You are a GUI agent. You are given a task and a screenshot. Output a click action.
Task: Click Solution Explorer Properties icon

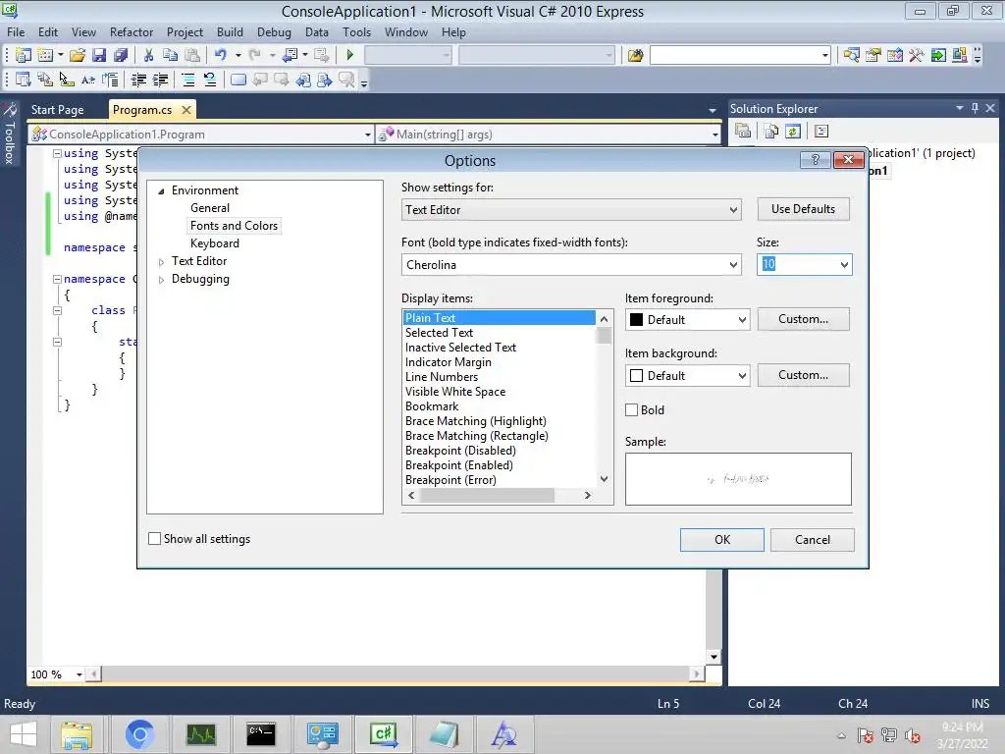[x=743, y=131]
